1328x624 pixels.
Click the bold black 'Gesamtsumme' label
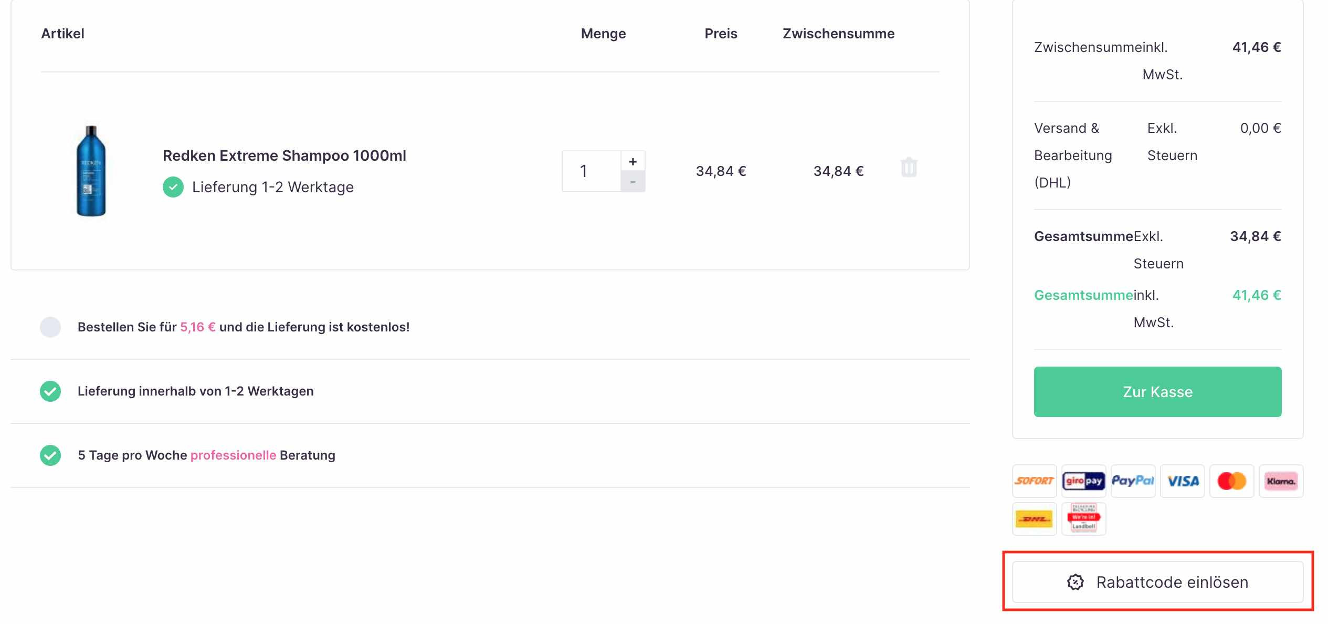pyautogui.click(x=1083, y=236)
